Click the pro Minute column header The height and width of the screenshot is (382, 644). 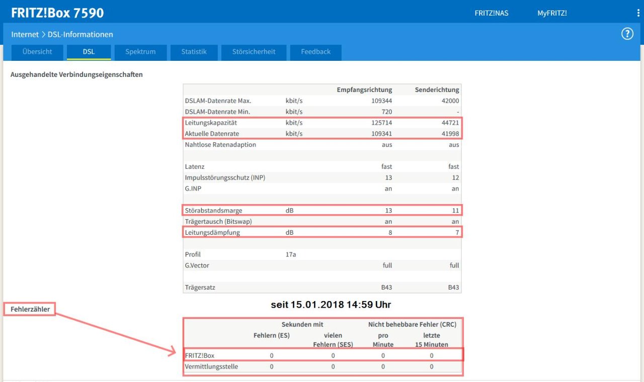click(383, 340)
